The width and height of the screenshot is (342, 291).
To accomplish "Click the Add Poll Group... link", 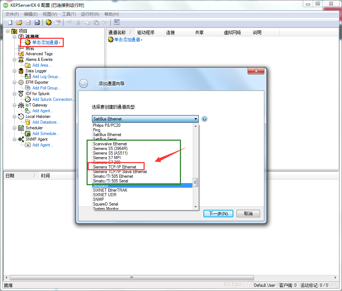I will 46,88.
